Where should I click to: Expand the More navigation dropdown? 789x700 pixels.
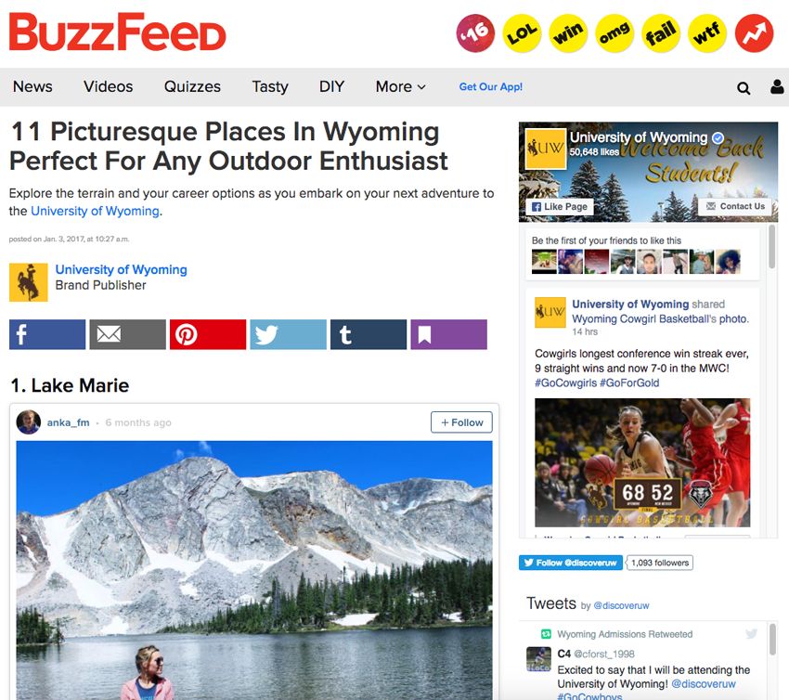click(x=401, y=86)
